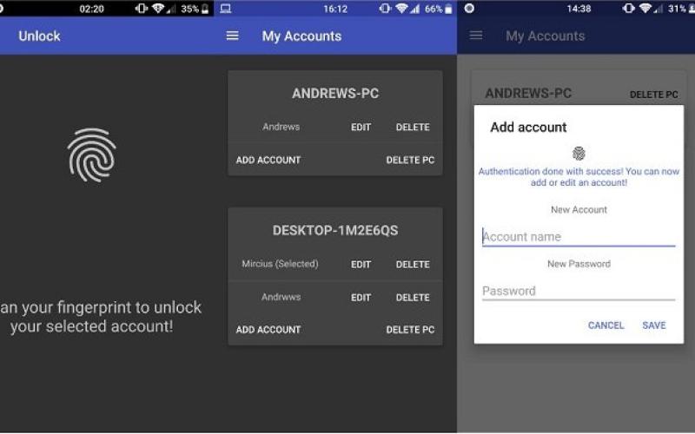Open the dimmed hamburger menu behind the dialog
The height and width of the screenshot is (434, 695).
click(x=475, y=36)
